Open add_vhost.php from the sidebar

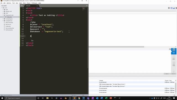(x=9, y=22)
